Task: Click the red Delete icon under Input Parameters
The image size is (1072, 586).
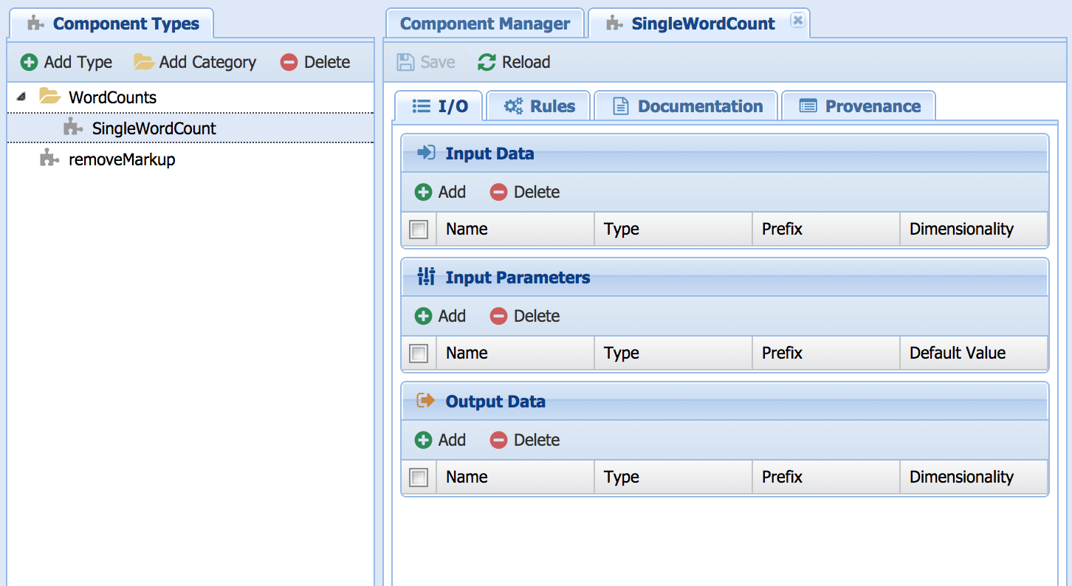Action: (x=498, y=317)
